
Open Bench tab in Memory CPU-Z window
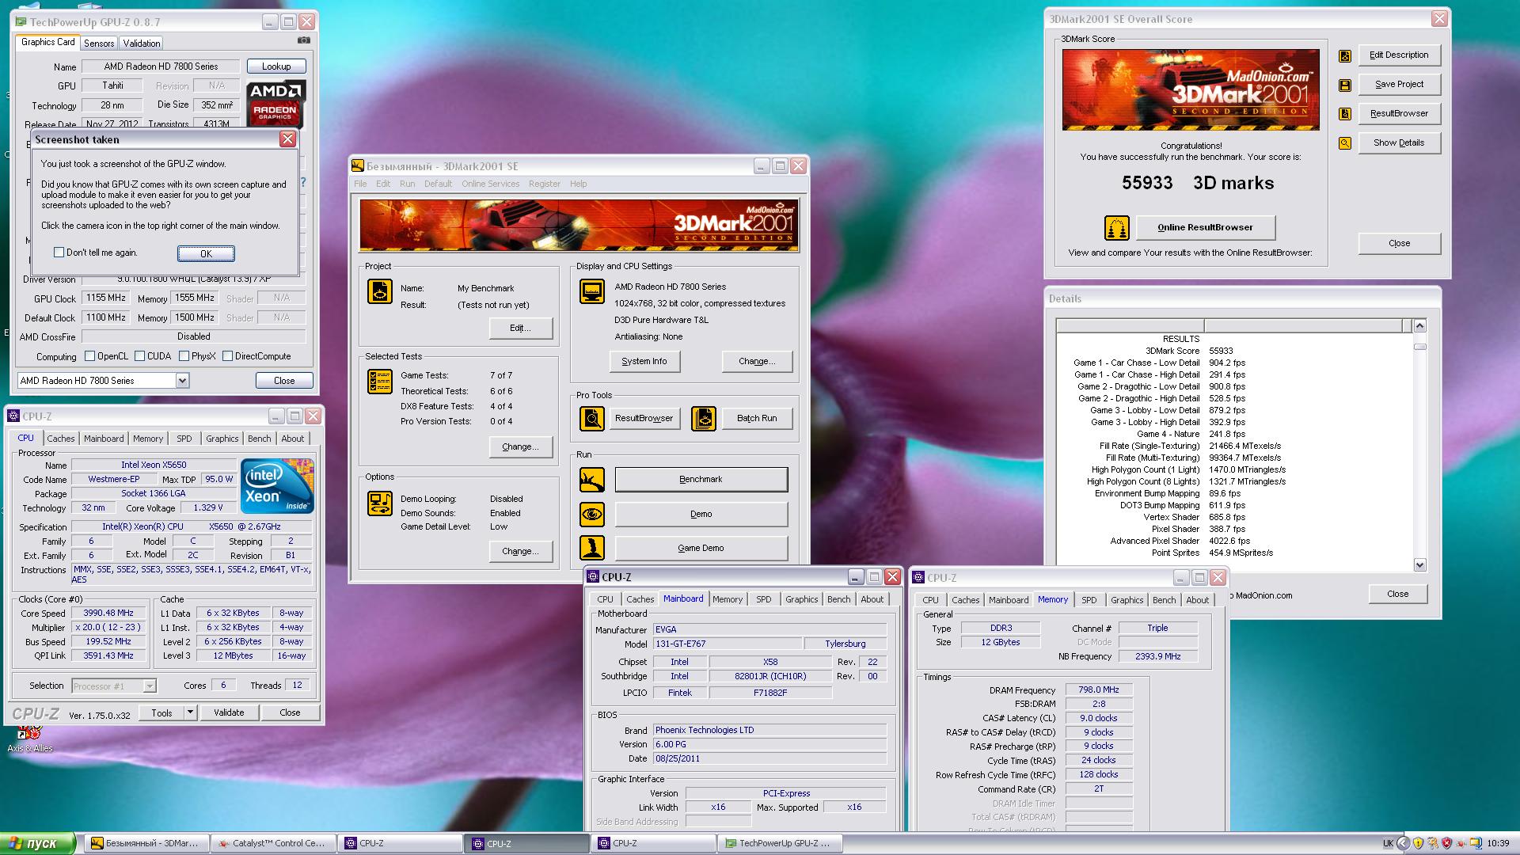(1164, 600)
